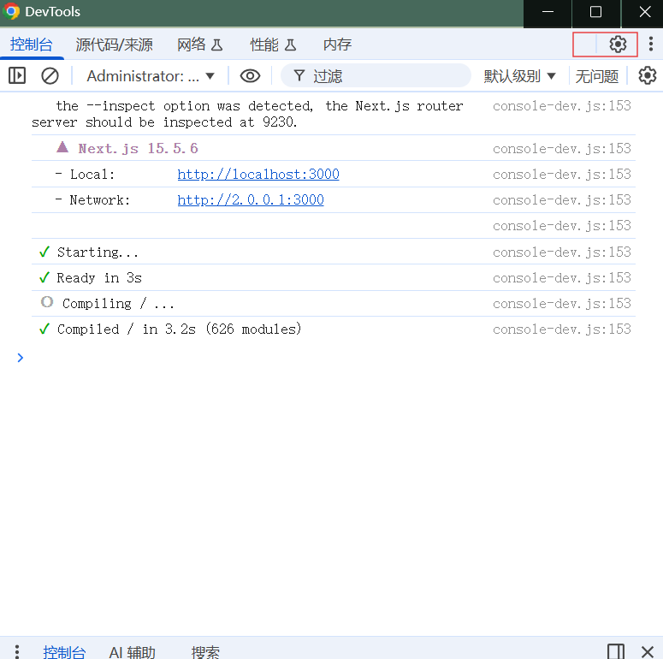The image size is (663, 659).
Task: Expand the 默认级别 log level dropdown
Action: 520,76
